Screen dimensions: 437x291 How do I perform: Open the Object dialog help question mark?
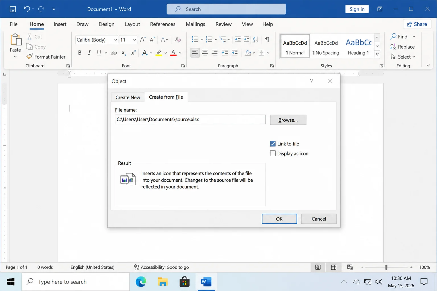[312, 81]
